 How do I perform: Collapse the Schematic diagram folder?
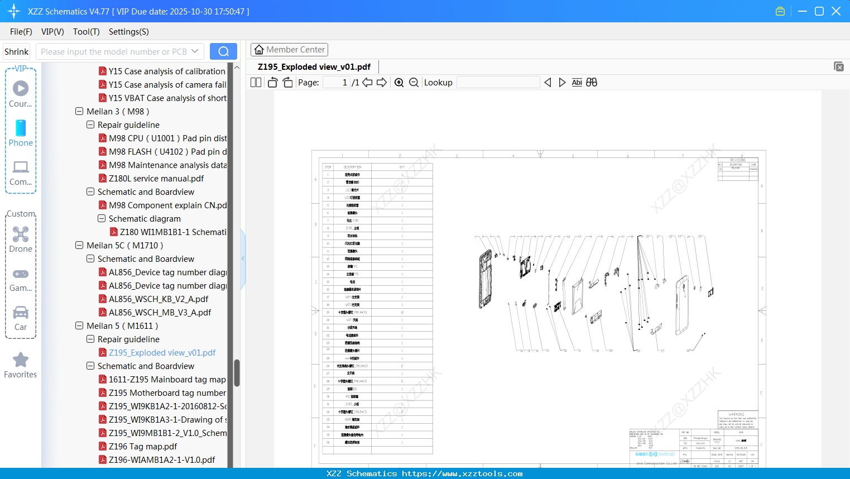point(102,218)
